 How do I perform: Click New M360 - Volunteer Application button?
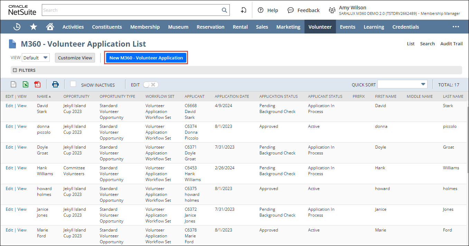pyautogui.click(x=146, y=58)
